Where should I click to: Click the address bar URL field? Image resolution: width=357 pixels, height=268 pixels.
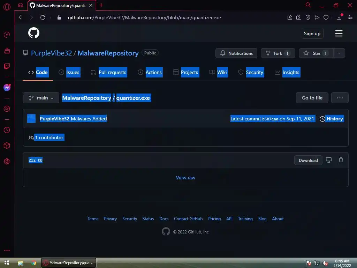(x=144, y=17)
